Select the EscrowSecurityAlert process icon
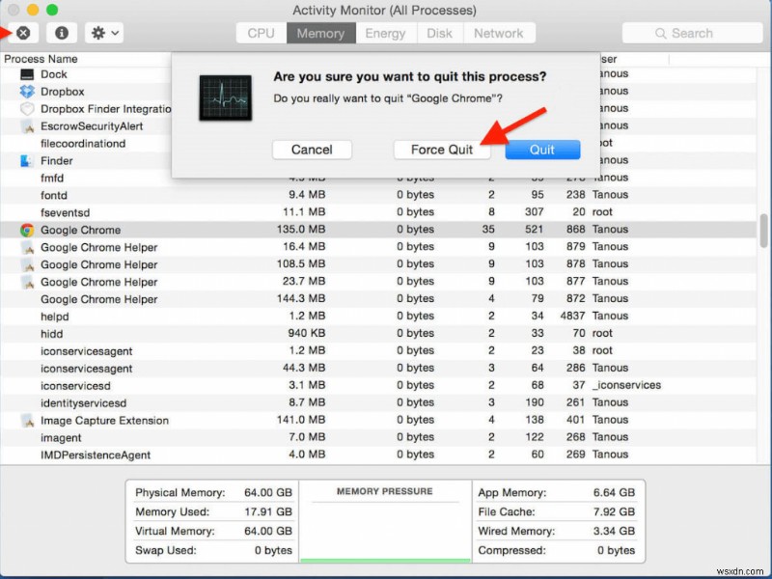 click(x=29, y=125)
